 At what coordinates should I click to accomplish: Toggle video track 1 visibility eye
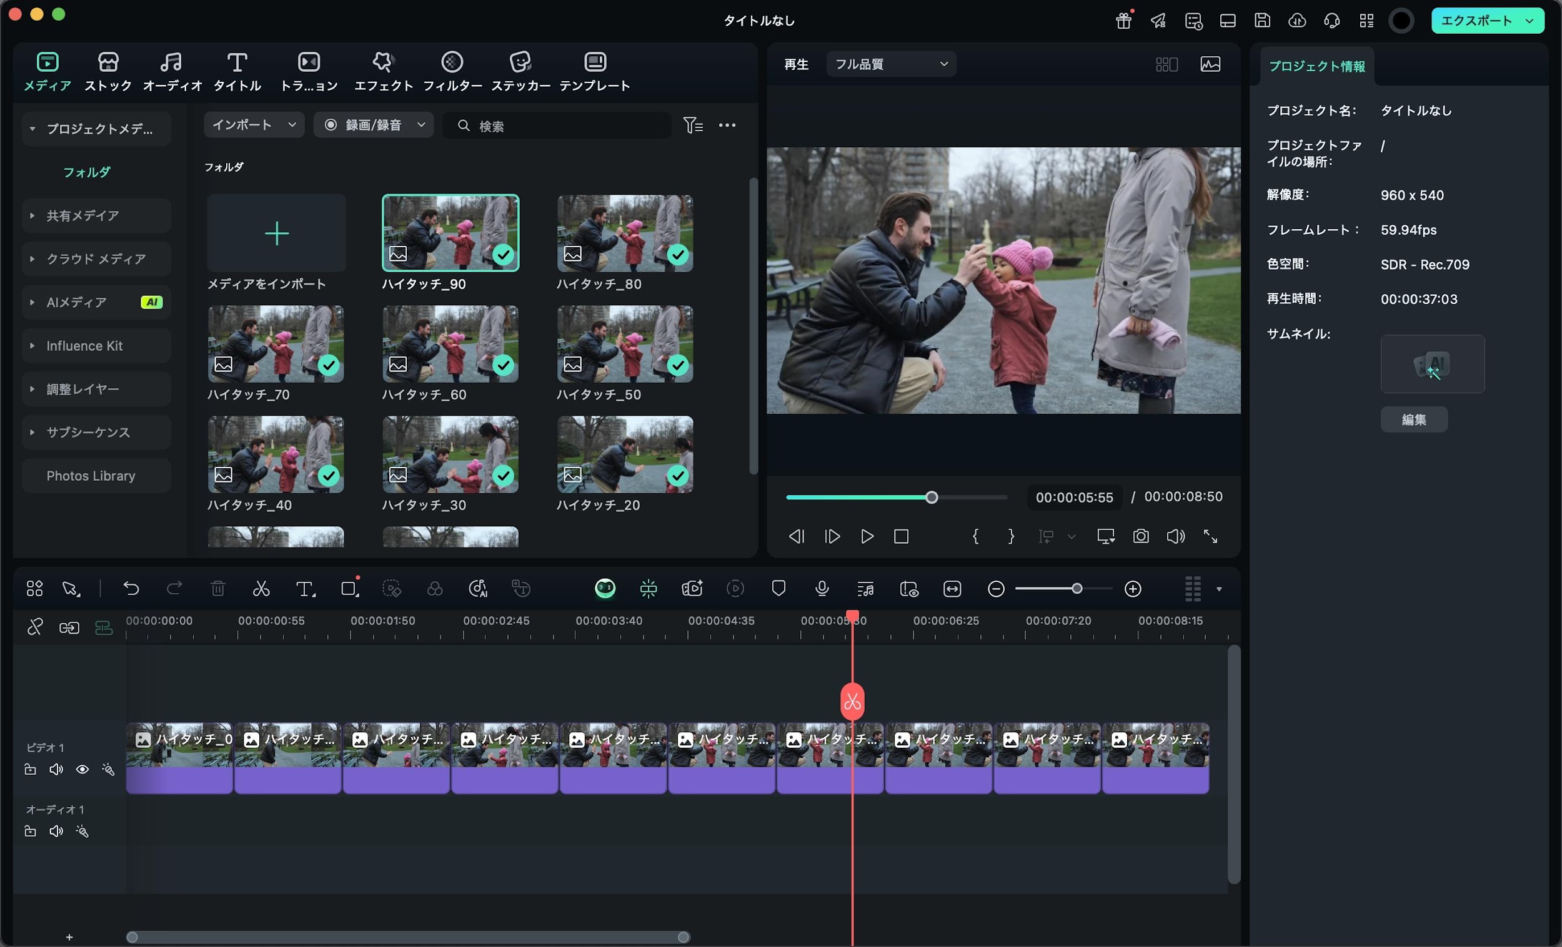pos(82,769)
